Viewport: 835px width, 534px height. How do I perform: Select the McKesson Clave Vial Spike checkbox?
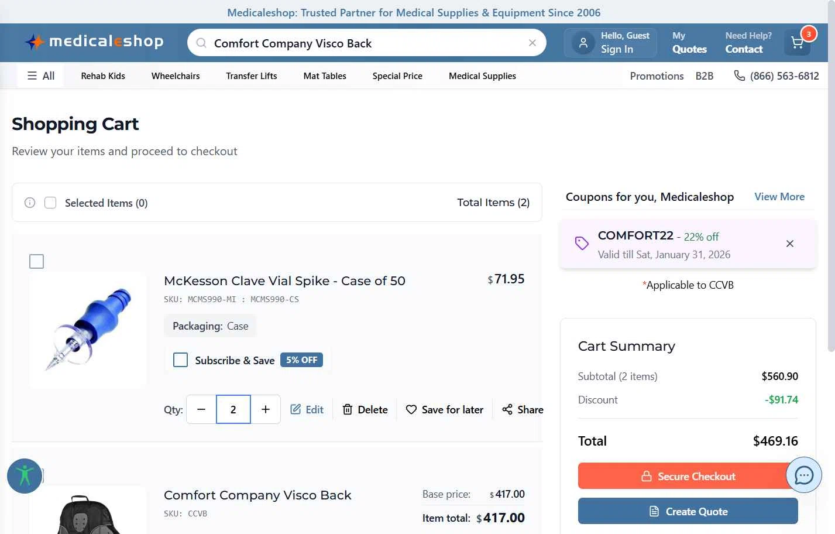36,261
